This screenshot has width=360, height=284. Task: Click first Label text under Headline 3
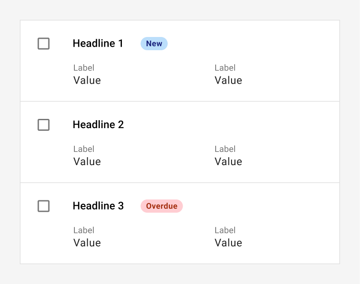[84, 230]
